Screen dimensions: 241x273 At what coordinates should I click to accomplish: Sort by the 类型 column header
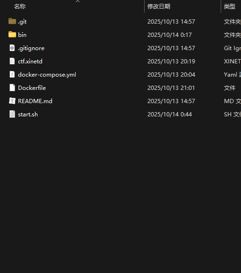230,7
